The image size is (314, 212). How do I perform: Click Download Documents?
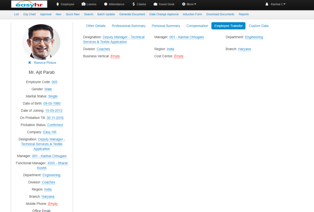coord(220,14)
